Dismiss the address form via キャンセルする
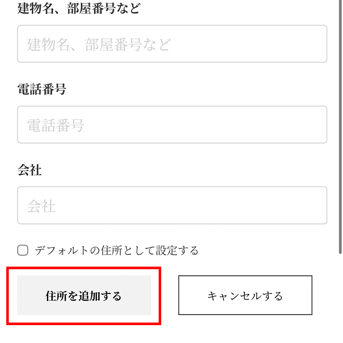The image size is (343, 343). (245, 296)
